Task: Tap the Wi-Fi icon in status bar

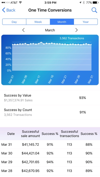Action: coord(20,3)
